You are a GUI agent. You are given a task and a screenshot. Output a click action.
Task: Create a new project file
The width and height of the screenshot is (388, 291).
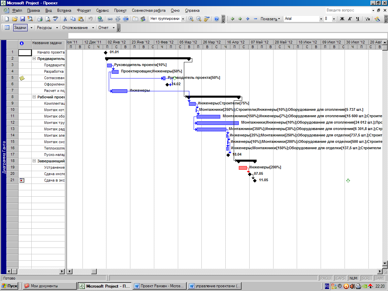[x=7, y=19]
